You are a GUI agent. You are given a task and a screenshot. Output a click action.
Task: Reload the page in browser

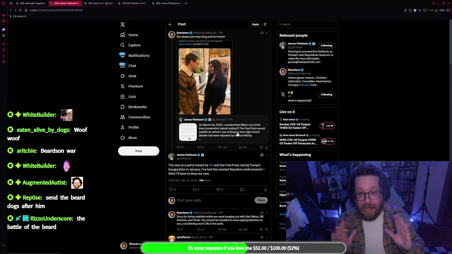click(20, 10)
